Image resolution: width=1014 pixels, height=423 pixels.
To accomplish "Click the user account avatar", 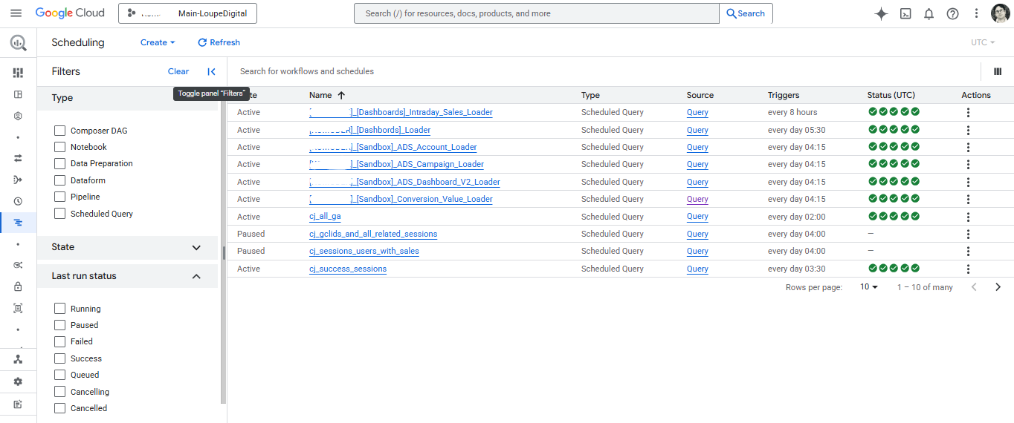I will tap(1000, 13).
